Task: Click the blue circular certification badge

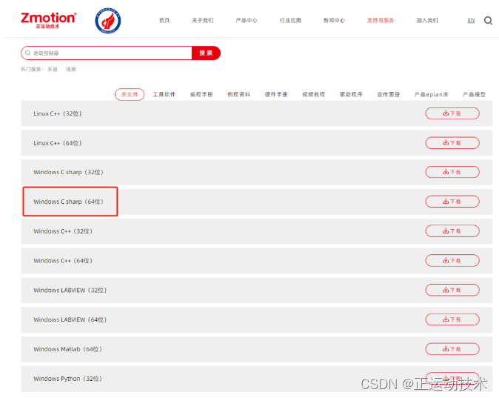Action: click(x=108, y=21)
